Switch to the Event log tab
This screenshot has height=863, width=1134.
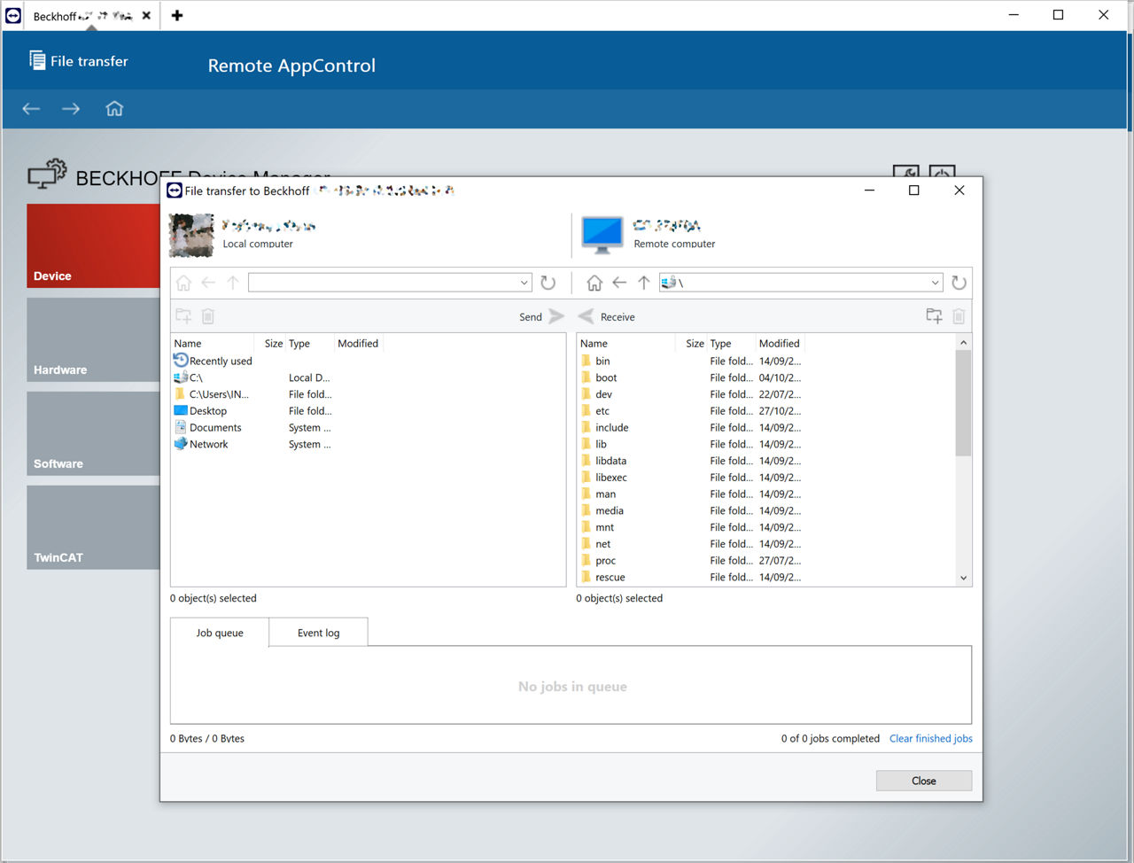318,633
